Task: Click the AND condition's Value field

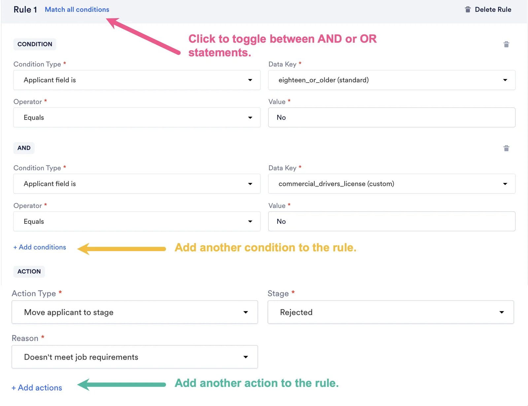Action: 392,221
